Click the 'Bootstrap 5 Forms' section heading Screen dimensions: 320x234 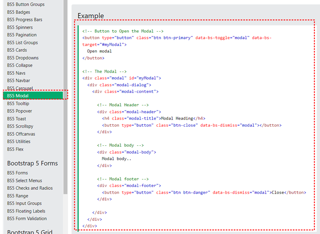(x=32, y=163)
